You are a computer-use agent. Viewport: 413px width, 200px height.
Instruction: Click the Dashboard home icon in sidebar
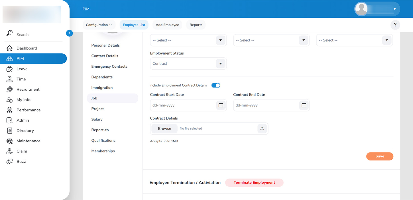tap(9, 48)
